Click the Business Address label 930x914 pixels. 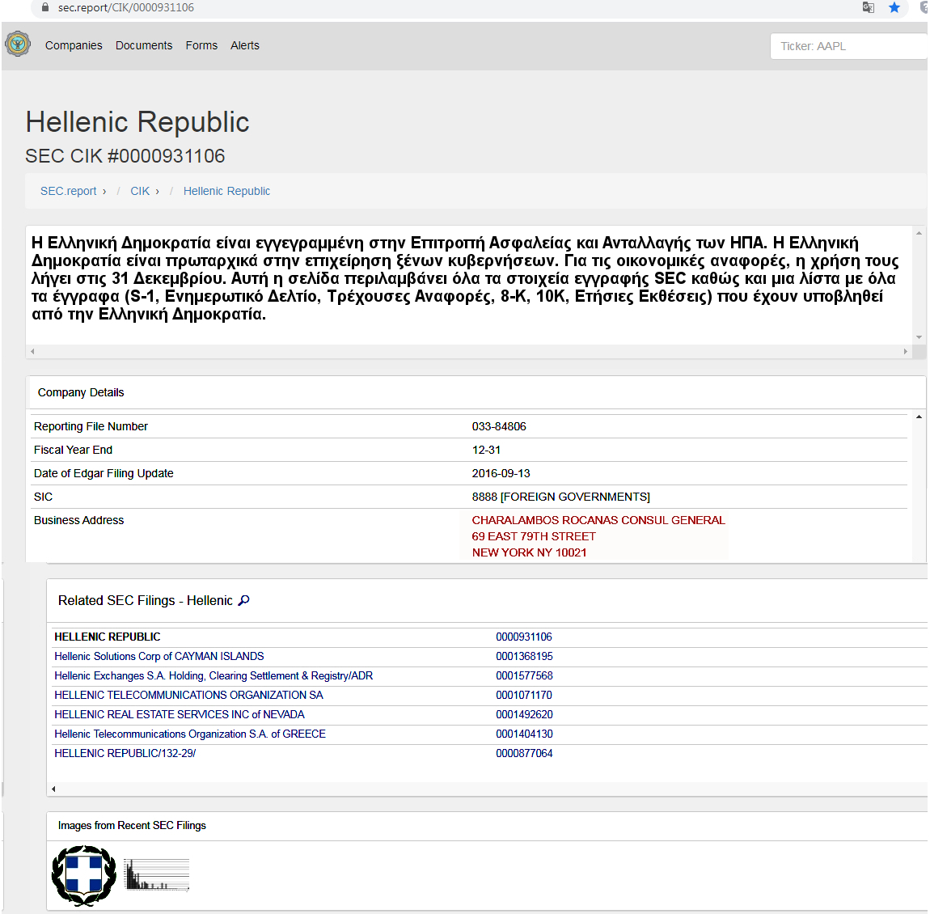point(79,520)
